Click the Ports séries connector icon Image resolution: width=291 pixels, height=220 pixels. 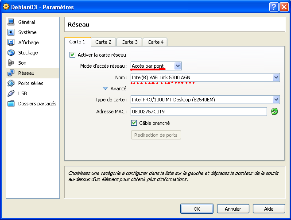[11, 83]
